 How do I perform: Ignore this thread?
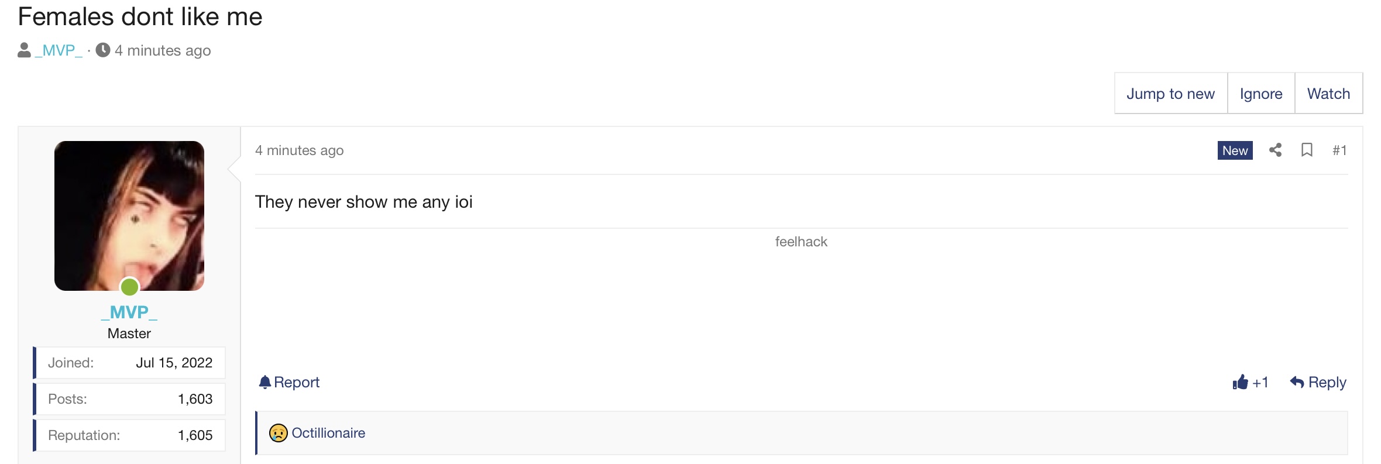click(1261, 94)
